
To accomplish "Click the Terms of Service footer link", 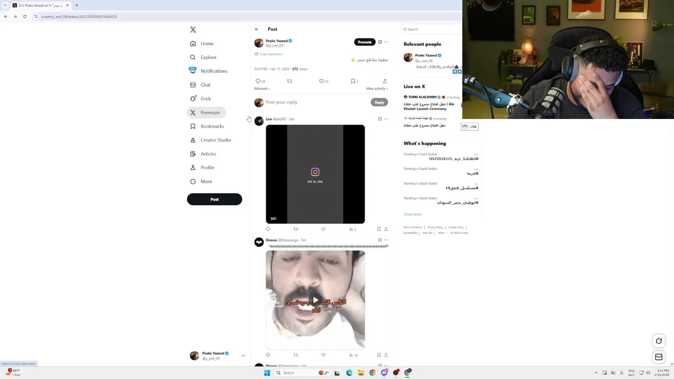I will (x=413, y=227).
